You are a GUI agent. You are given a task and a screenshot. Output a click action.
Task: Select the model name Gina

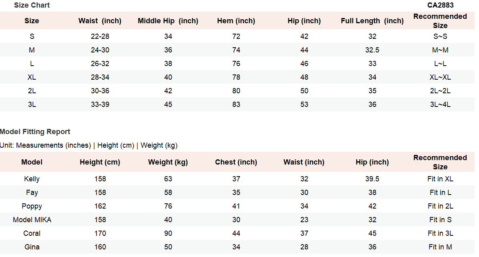32,247
